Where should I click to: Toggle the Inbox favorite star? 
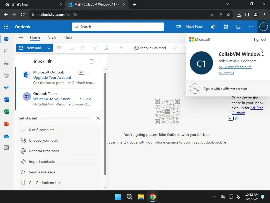pyautogui.click(x=50, y=61)
